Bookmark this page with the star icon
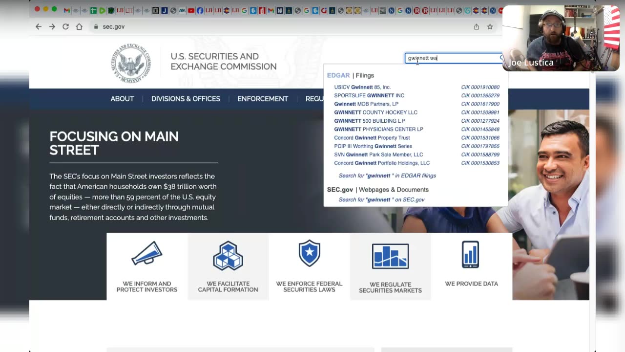The width and height of the screenshot is (625, 352). pyautogui.click(x=490, y=27)
